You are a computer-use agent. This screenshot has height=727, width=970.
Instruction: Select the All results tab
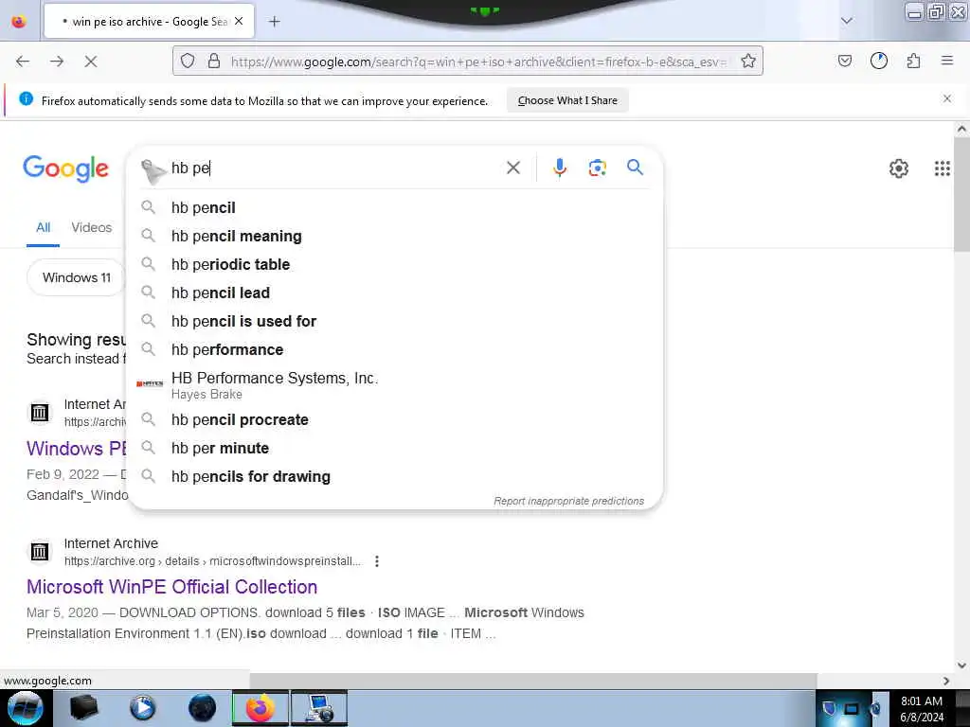43,227
